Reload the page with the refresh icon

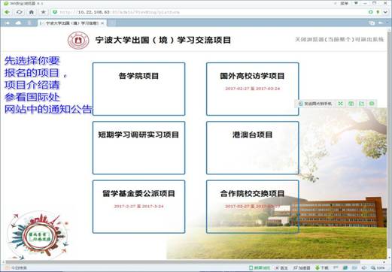pos(20,12)
